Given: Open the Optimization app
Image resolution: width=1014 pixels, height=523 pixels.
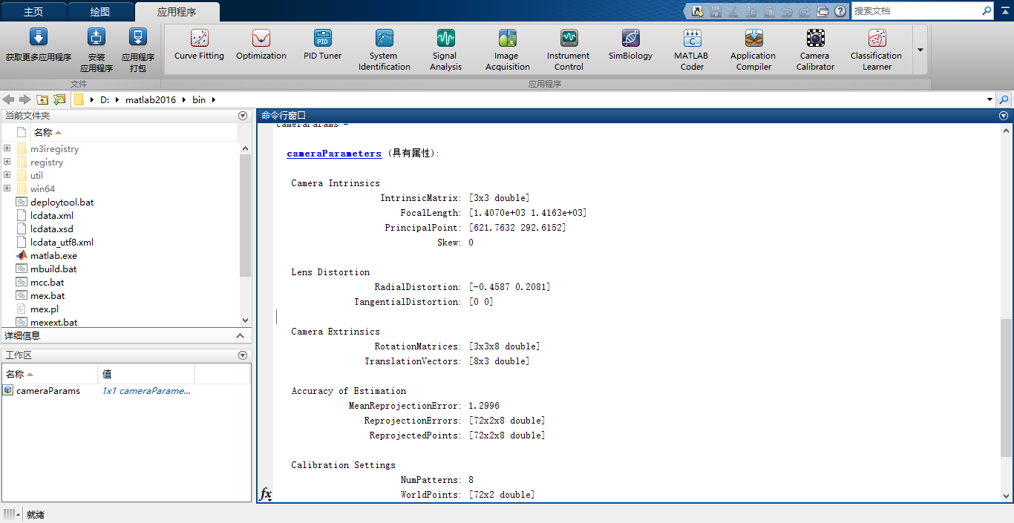Looking at the screenshot, I should point(261,46).
